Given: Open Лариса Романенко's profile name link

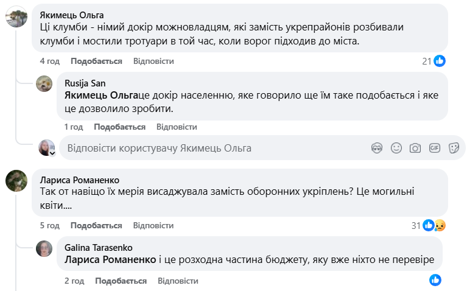Looking at the screenshot, I should [x=79, y=180].
